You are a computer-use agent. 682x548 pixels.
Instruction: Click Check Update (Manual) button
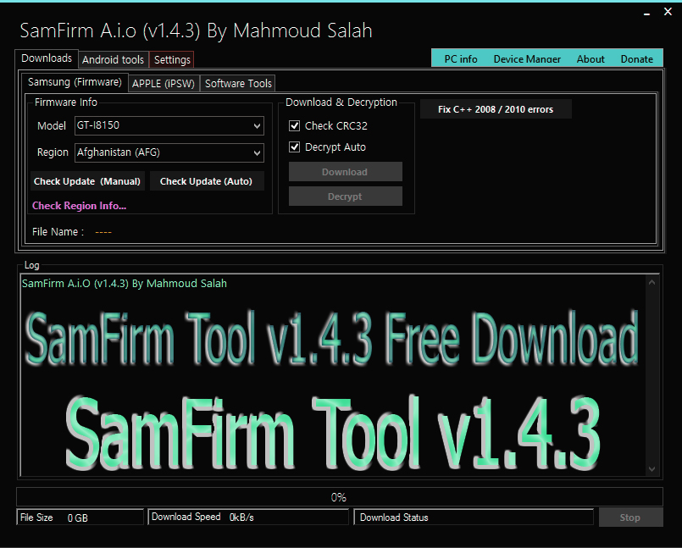tap(87, 181)
